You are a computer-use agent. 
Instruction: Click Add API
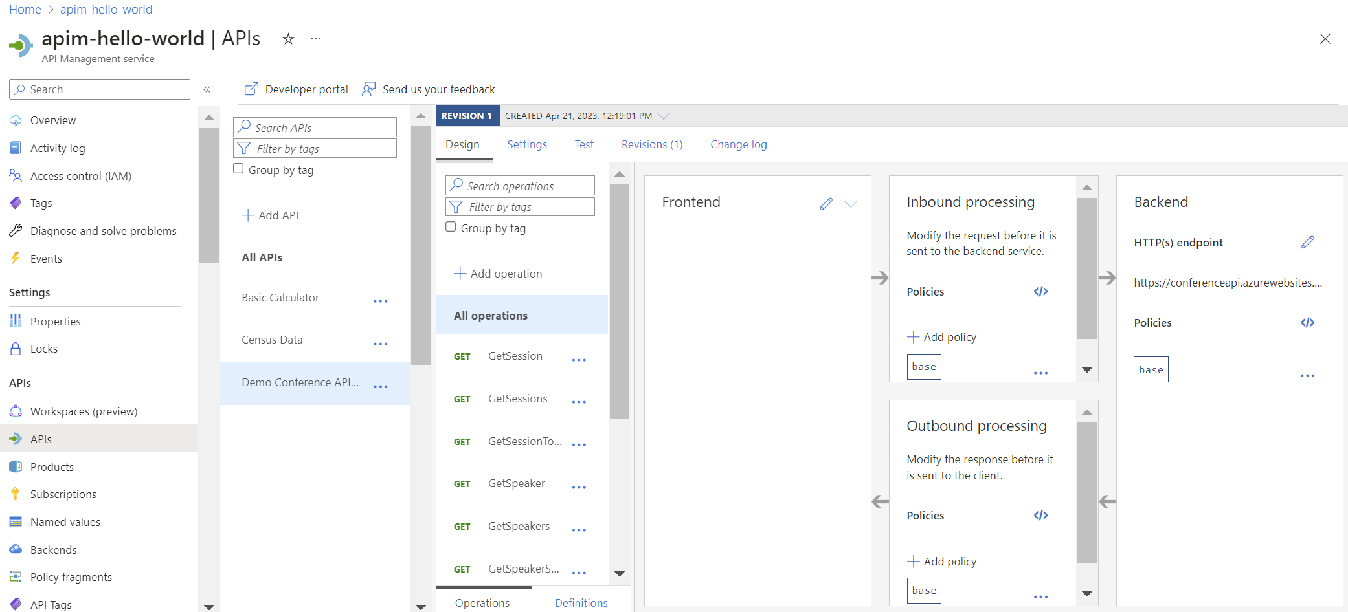point(270,215)
